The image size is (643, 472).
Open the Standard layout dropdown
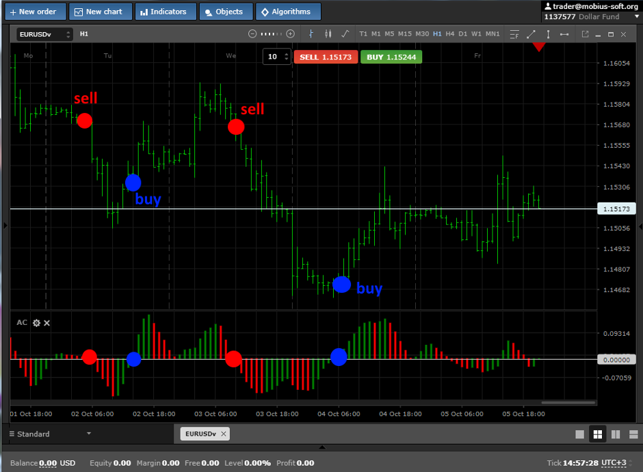pyautogui.click(x=50, y=434)
